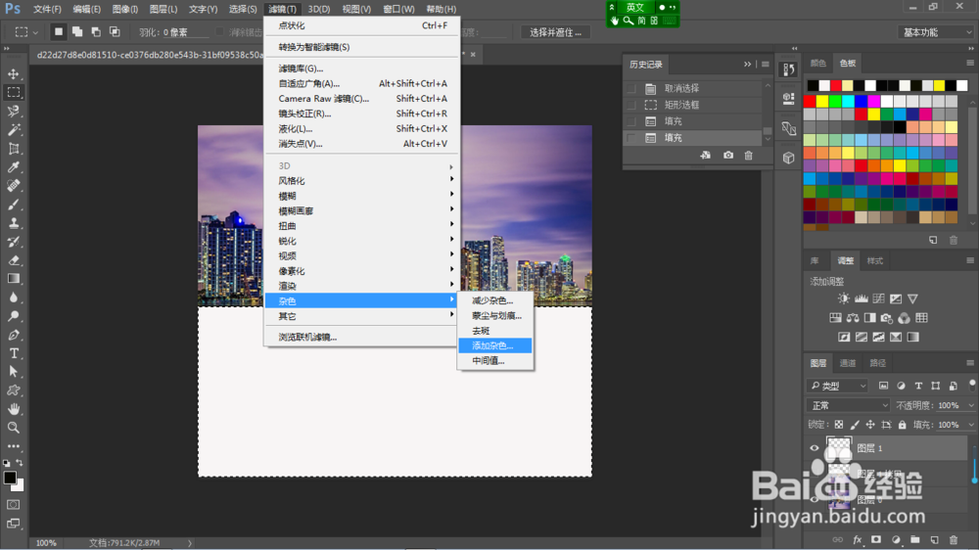Select the Rectangular Marquee tool
This screenshot has width=979, height=550.
[x=13, y=92]
